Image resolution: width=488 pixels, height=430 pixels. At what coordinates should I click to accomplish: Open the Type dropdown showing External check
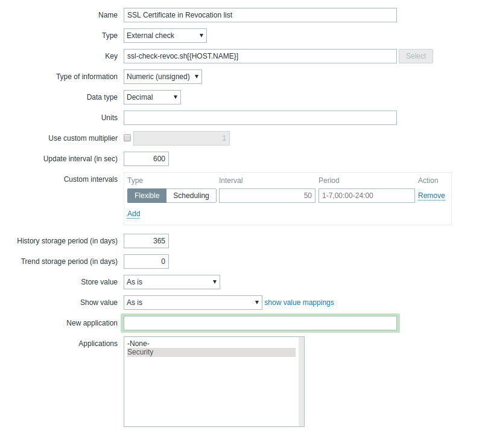click(x=165, y=36)
